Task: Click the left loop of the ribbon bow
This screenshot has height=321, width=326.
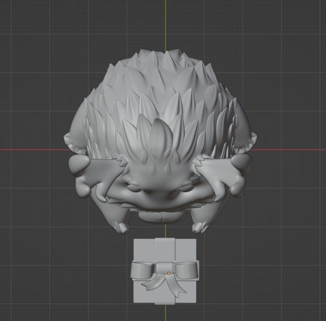Action: 143,270
